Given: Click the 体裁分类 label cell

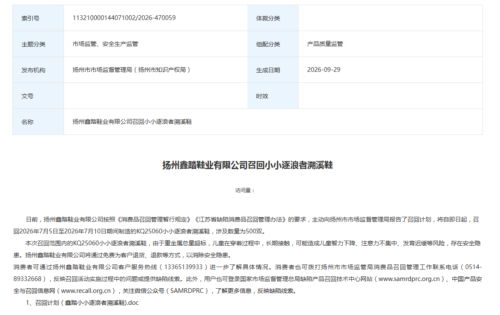Looking at the screenshot, I should [273, 18].
